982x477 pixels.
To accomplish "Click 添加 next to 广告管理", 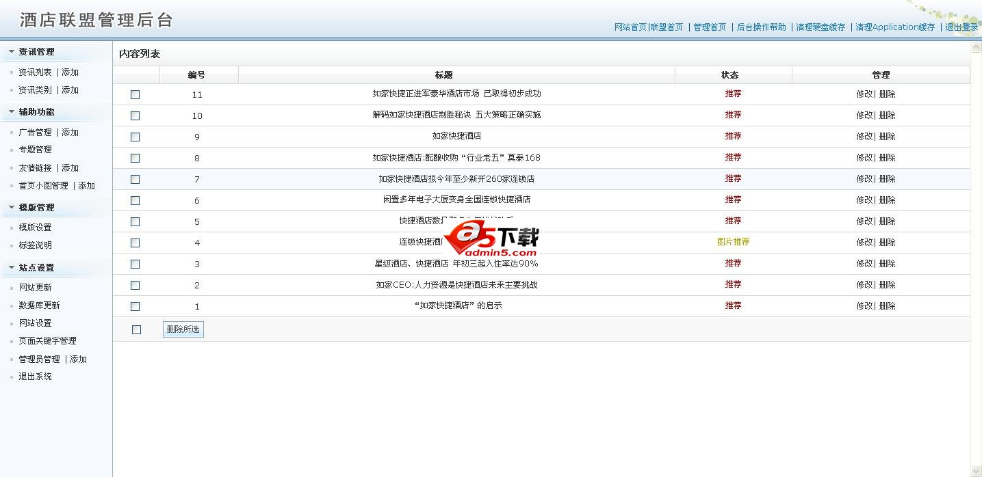I will click(70, 133).
